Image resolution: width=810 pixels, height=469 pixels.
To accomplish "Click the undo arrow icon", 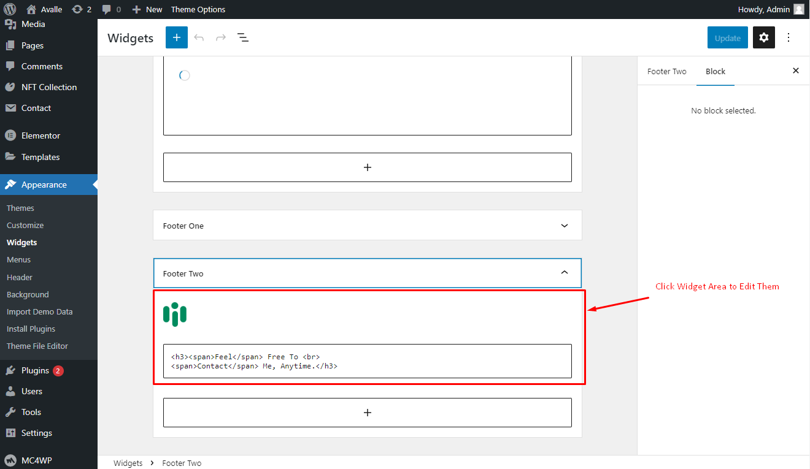I will (x=199, y=37).
